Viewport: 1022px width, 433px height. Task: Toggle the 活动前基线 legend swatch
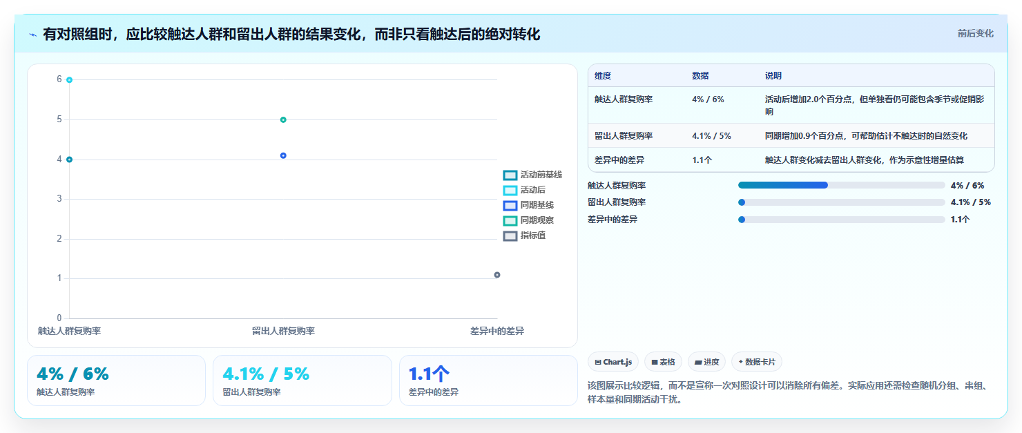(510, 175)
